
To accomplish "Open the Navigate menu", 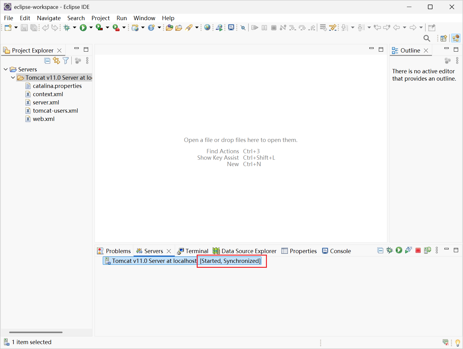I will coord(49,18).
